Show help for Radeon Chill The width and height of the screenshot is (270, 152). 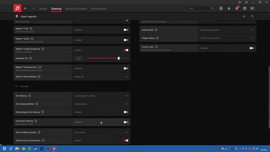pyautogui.click(x=31, y=29)
